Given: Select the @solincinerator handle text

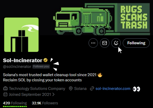Looking at the screenshot, I should point(17,67).
